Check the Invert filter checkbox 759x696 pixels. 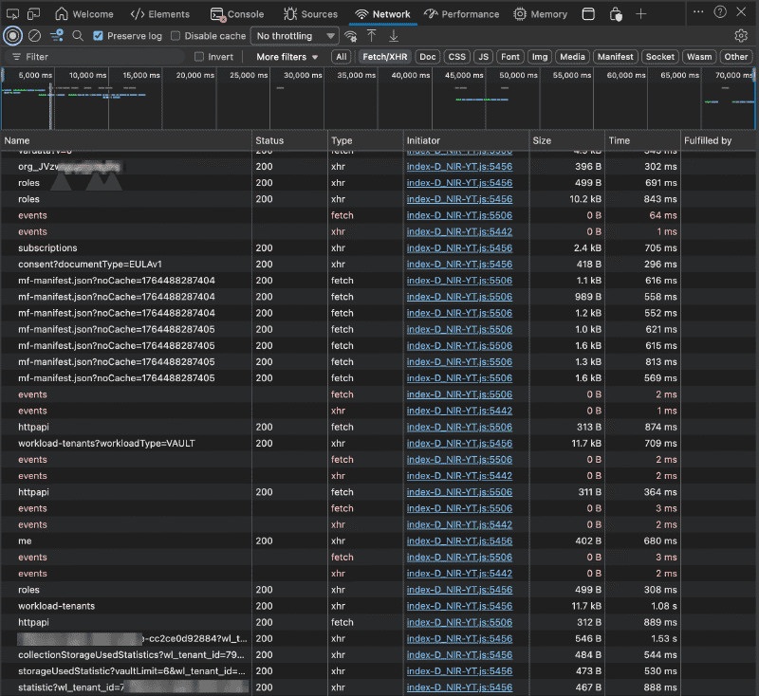(199, 57)
